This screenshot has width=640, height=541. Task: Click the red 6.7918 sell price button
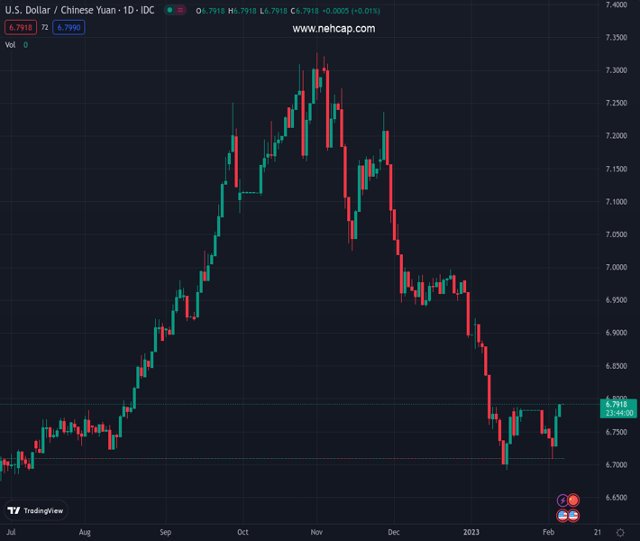click(x=21, y=27)
